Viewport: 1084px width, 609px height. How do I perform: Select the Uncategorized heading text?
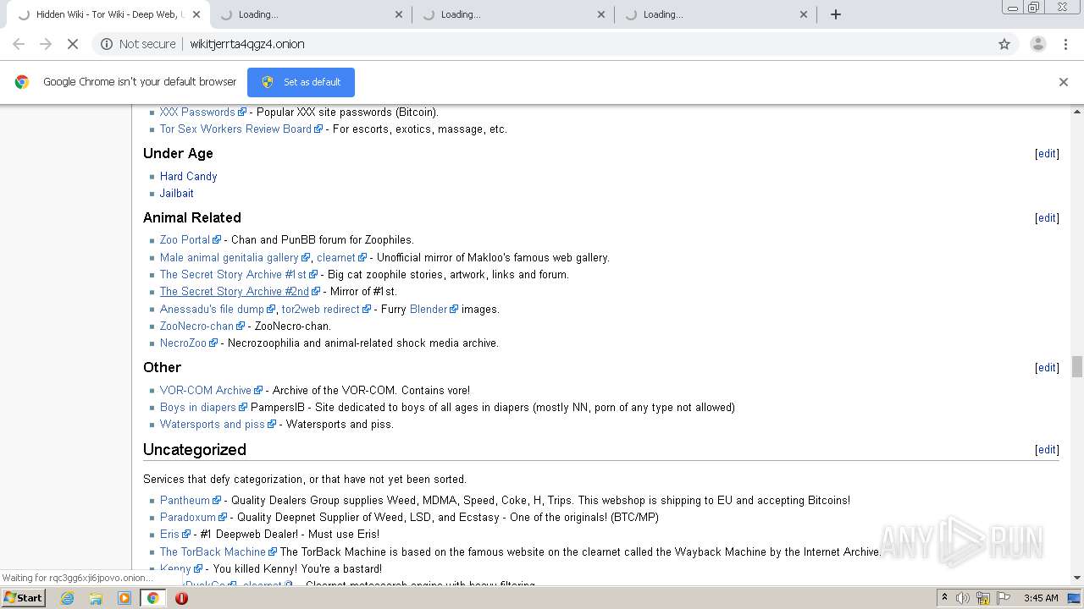click(x=195, y=450)
